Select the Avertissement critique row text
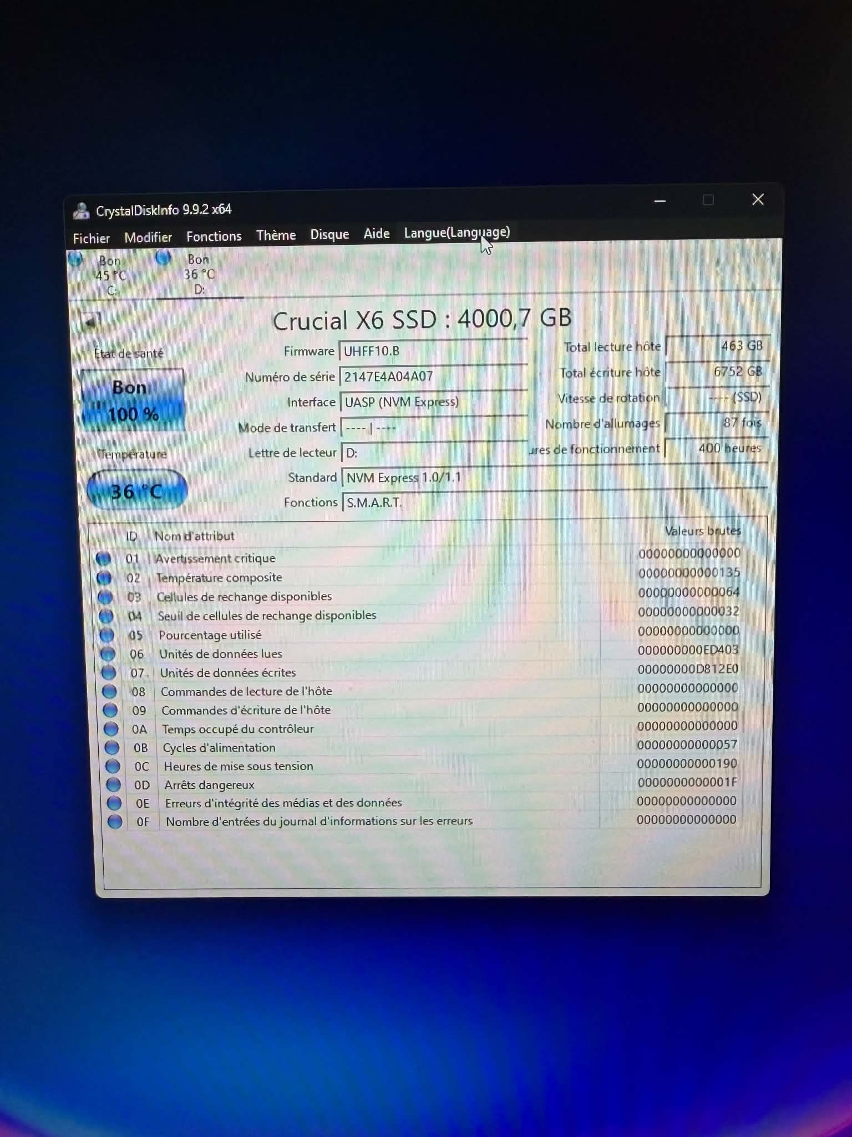Image resolution: width=852 pixels, height=1137 pixels. point(215,559)
